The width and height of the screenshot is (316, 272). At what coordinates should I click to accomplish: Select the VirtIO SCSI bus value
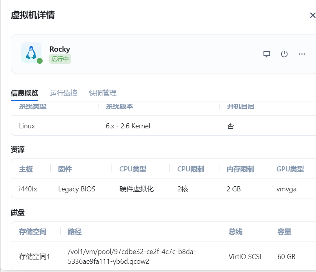pyautogui.click(x=245, y=257)
